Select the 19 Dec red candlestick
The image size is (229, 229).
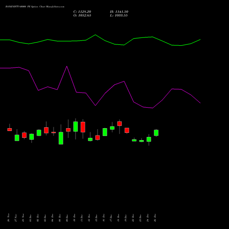coord(127,131)
